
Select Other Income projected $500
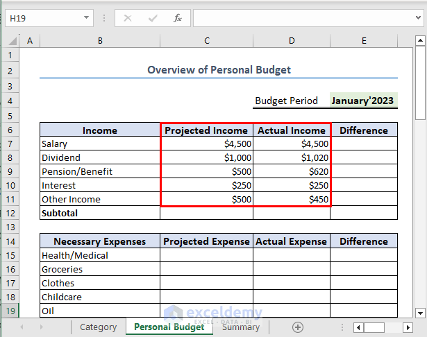click(x=207, y=199)
